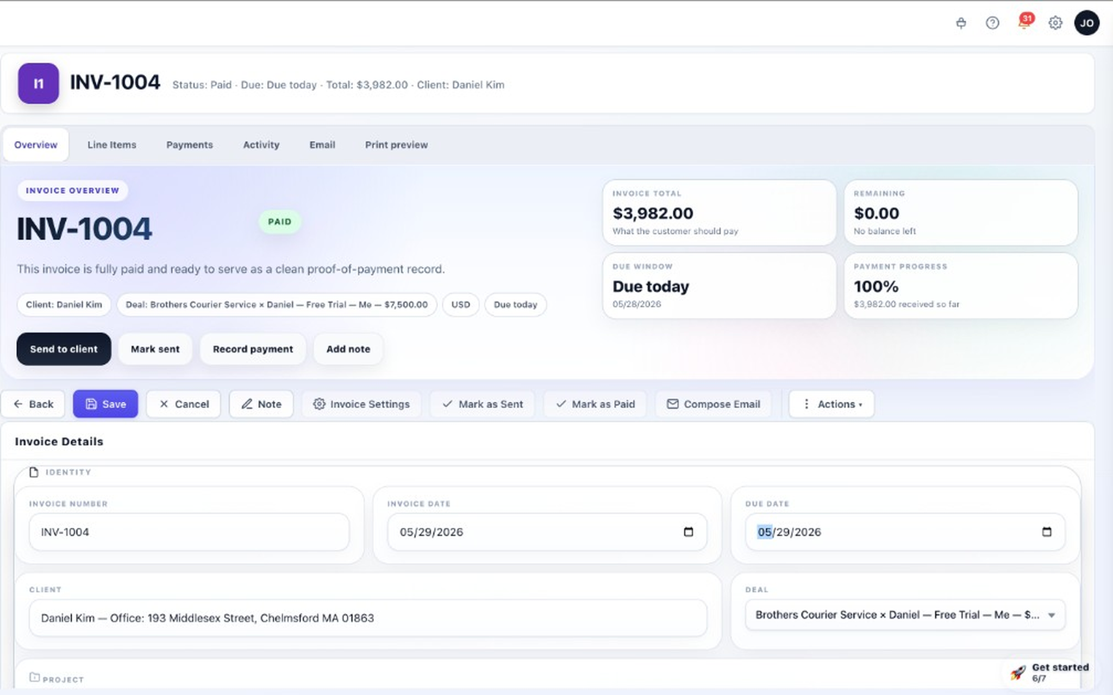Click the Due Date field
The width and height of the screenshot is (1113, 695).
coord(905,532)
